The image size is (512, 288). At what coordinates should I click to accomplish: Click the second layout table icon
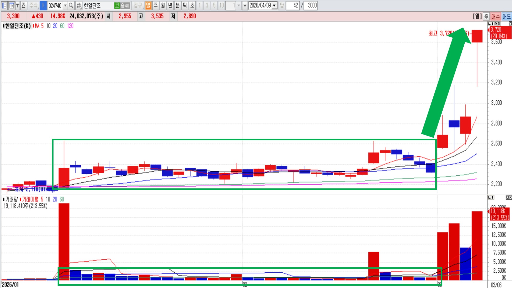click(11, 5)
